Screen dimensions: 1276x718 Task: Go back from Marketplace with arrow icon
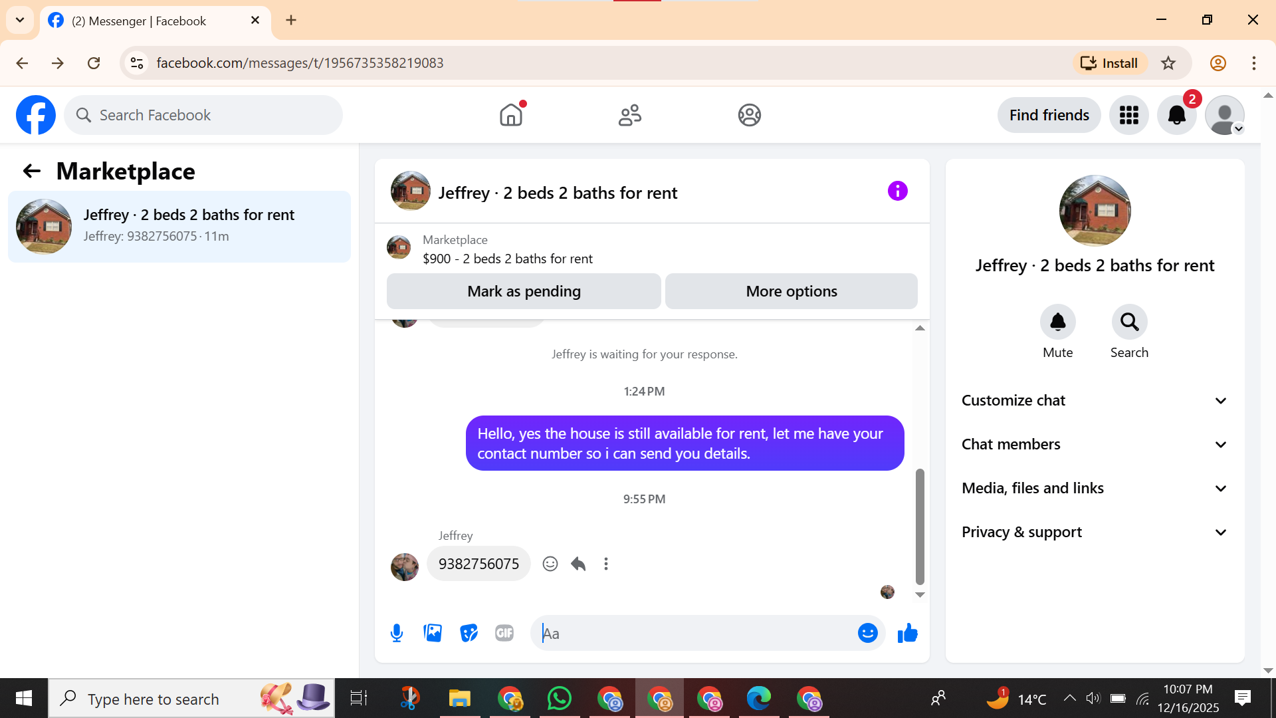tap(31, 171)
